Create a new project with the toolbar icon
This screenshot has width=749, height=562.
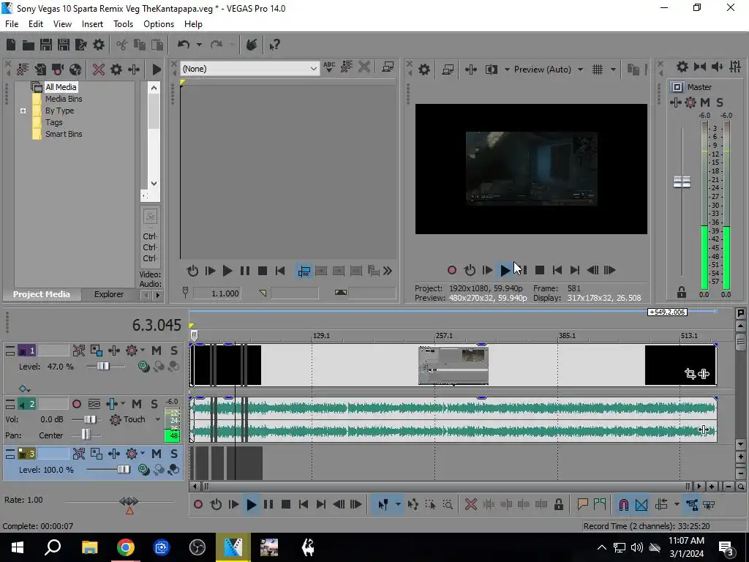tap(11, 45)
